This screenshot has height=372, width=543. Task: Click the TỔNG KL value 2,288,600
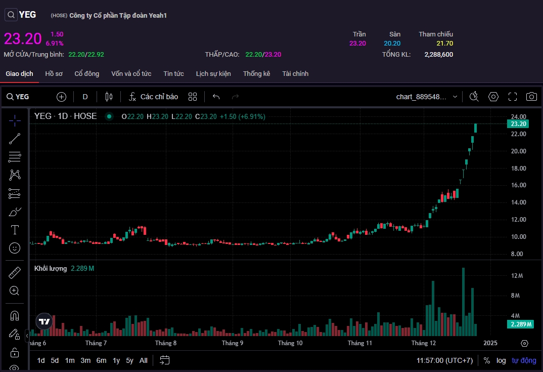(439, 55)
